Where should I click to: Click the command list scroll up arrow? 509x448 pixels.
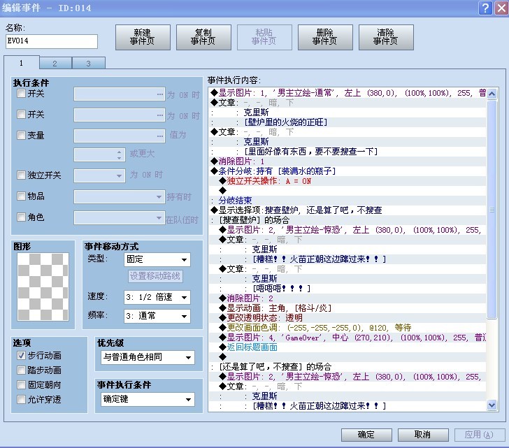[492, 94]
